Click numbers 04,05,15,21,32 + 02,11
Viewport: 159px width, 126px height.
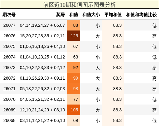point(42,99)
